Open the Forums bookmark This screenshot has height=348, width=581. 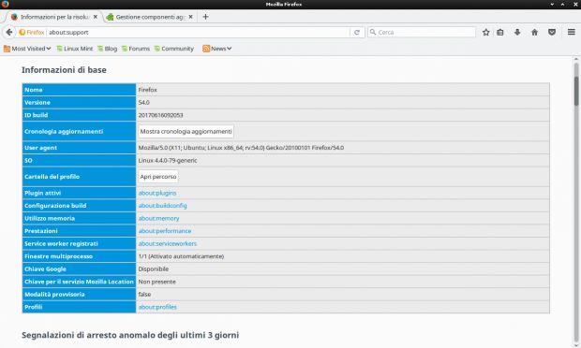pos(136,49)
